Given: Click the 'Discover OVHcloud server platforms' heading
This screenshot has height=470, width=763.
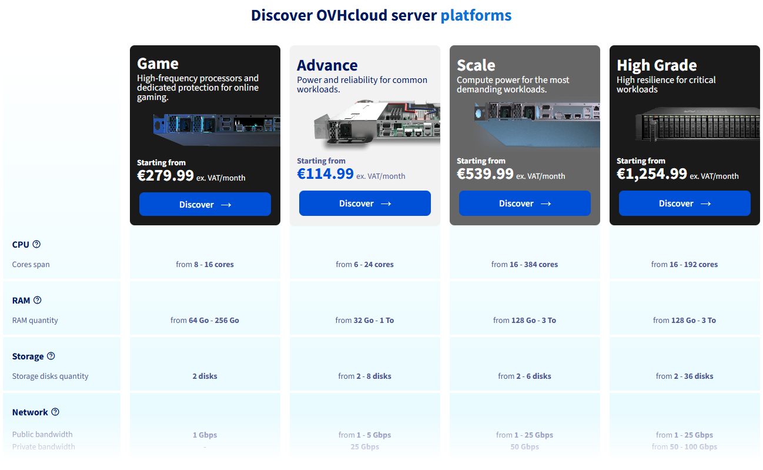Looking at the screenshot, I should (381, 15).
